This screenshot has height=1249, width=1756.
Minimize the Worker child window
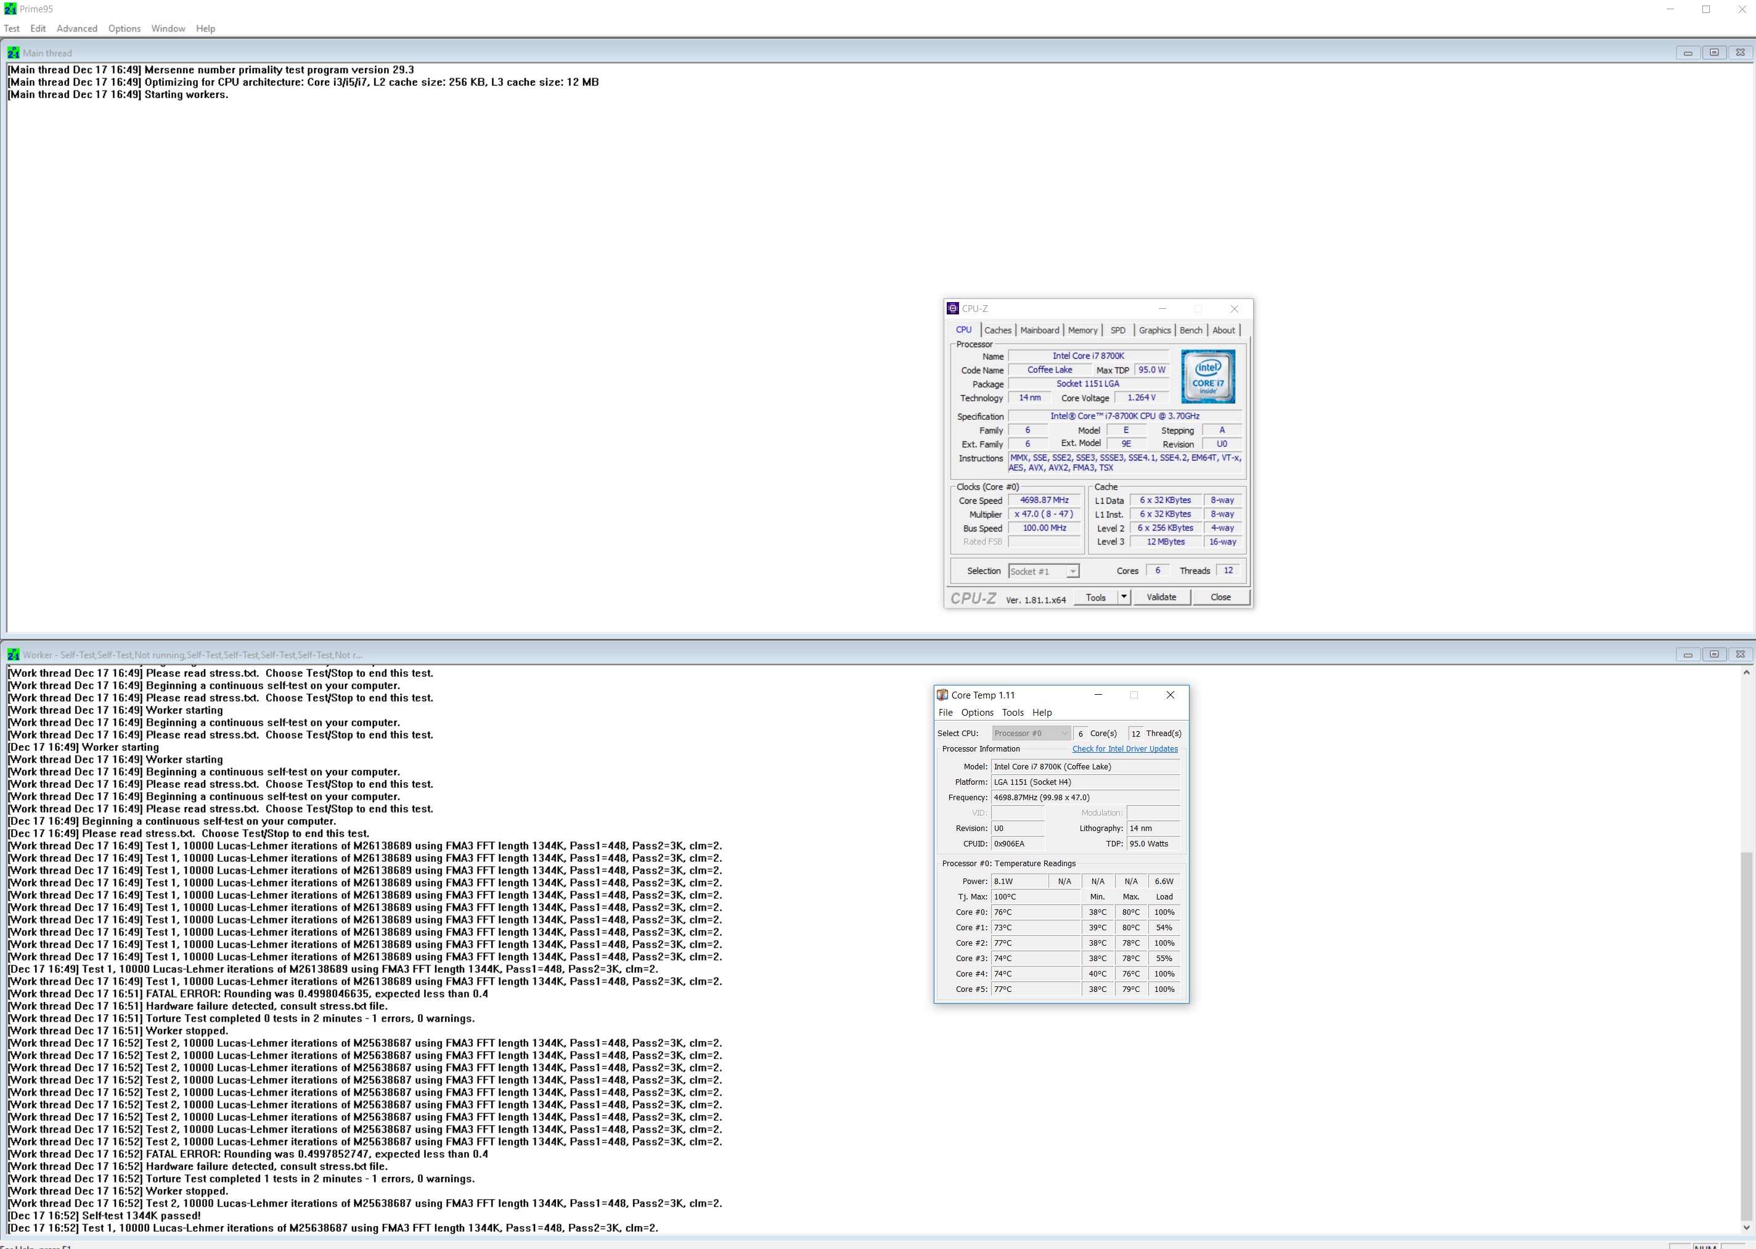pyautogui.click(x=1688, y=655)
